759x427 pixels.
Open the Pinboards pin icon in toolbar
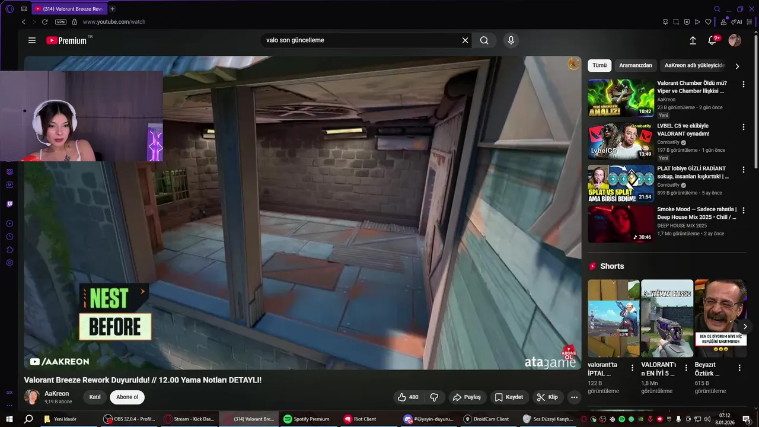click(x=665, y=22)
